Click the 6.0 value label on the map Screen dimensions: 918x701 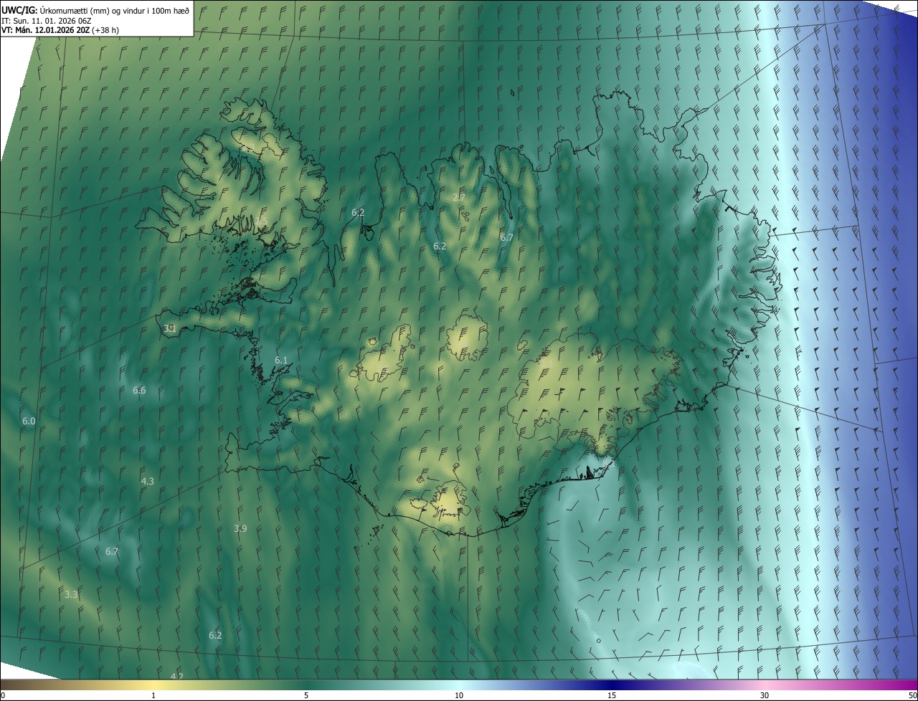pyautogui.click(x=29, y=421)
